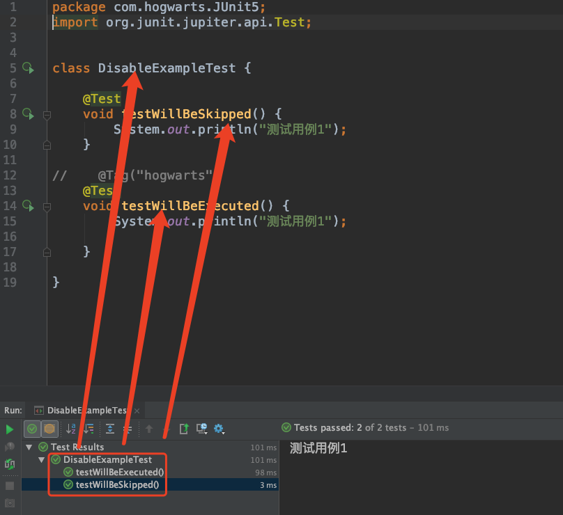563x515 pixels.
Task: Close the DisableExampleTest run tab
Action: point(137,411)
